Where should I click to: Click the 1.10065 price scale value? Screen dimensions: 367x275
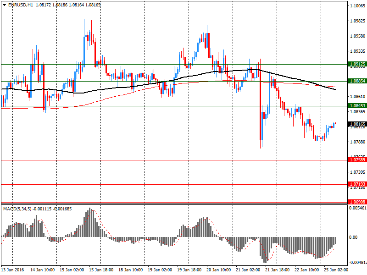point(358,6)
